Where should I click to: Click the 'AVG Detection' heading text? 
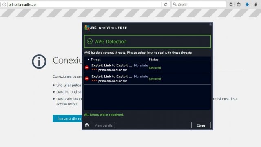click(111, 42)
